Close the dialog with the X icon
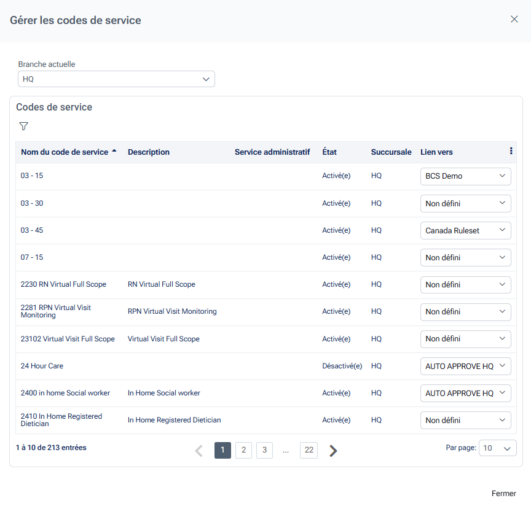 tap(514, 19)
